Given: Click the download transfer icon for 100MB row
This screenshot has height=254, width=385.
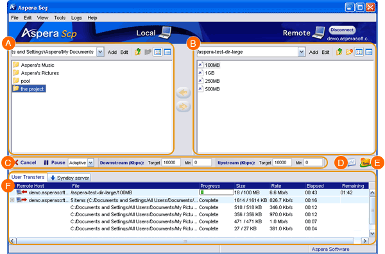Looking at the screenshot, I should [x=22, y=192].
